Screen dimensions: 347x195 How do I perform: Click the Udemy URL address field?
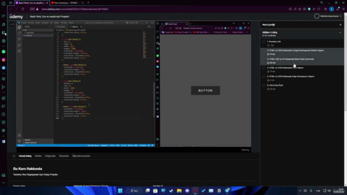(75, 9)
